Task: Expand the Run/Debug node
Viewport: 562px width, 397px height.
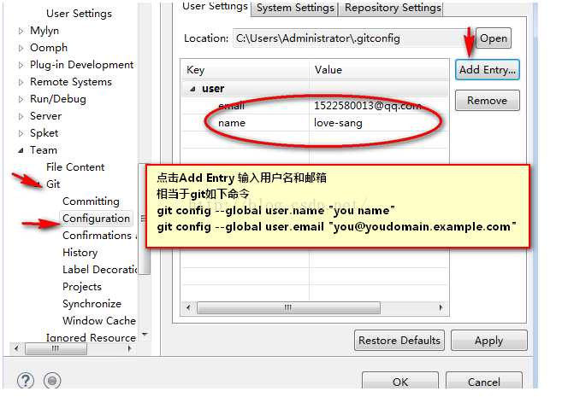Action: 21,99
